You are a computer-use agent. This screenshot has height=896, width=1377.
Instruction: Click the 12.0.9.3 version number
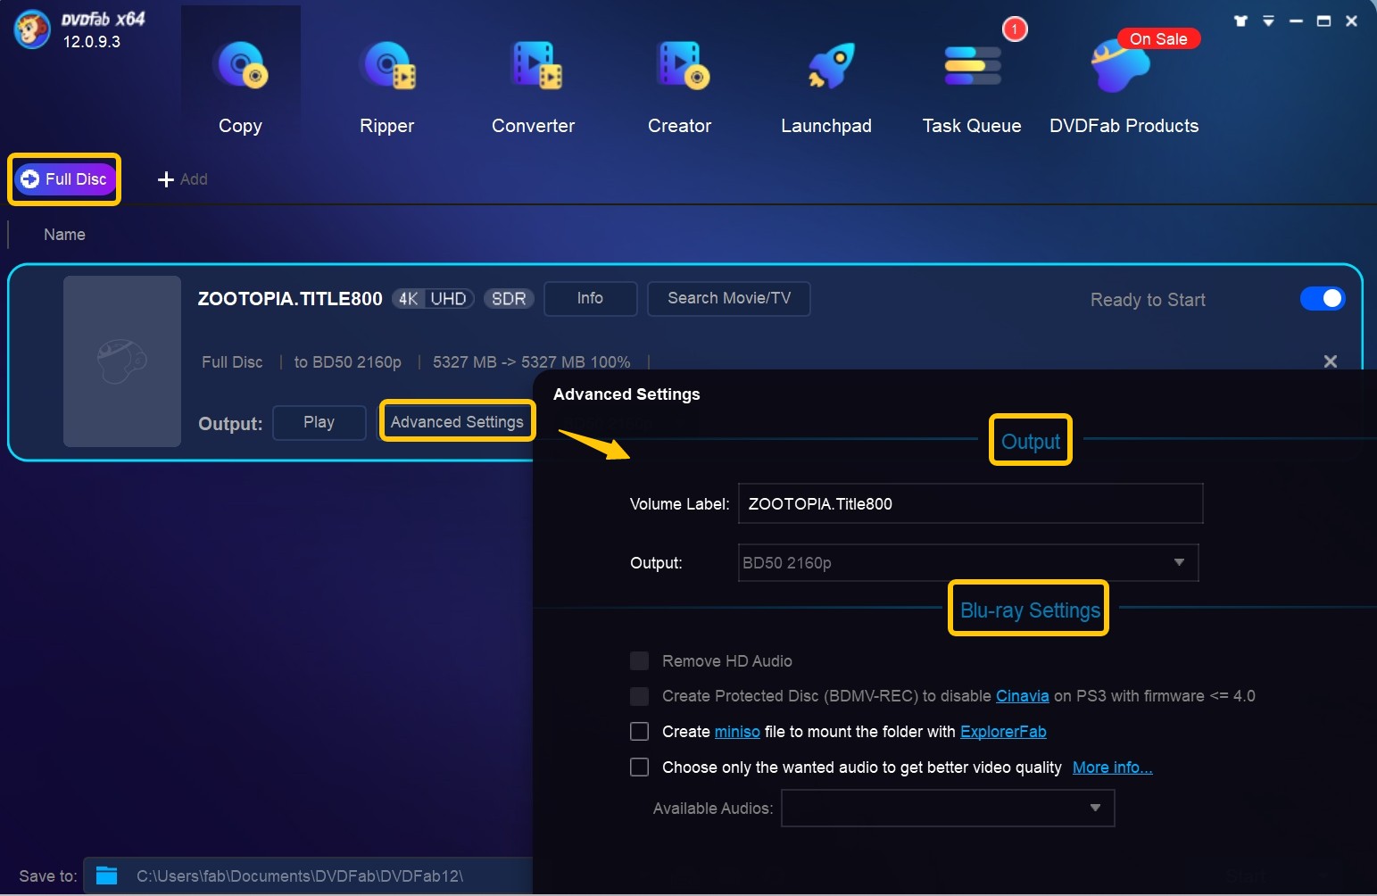click(91, 42)
